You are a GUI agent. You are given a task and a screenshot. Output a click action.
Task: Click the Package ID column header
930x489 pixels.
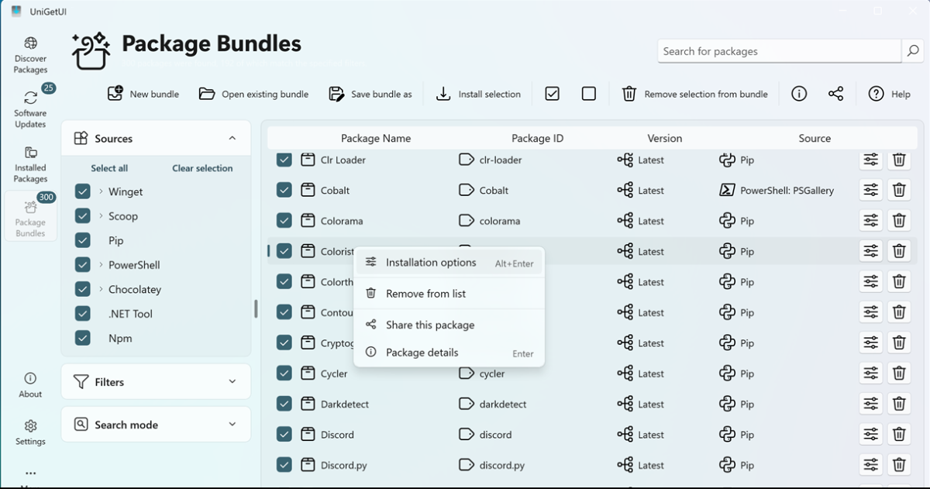click(x=537, y=138)
